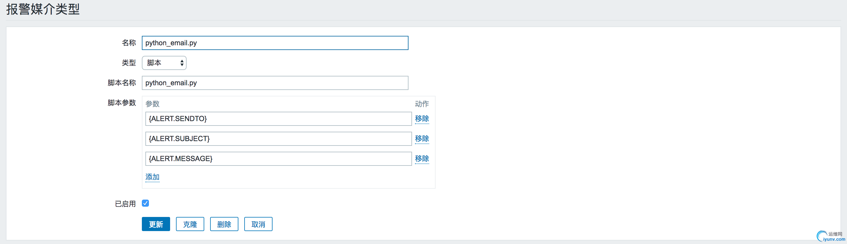847x244 pixels.
Task: Click the iyunv.com watermark logo
Action: click(x=831, y=236)
